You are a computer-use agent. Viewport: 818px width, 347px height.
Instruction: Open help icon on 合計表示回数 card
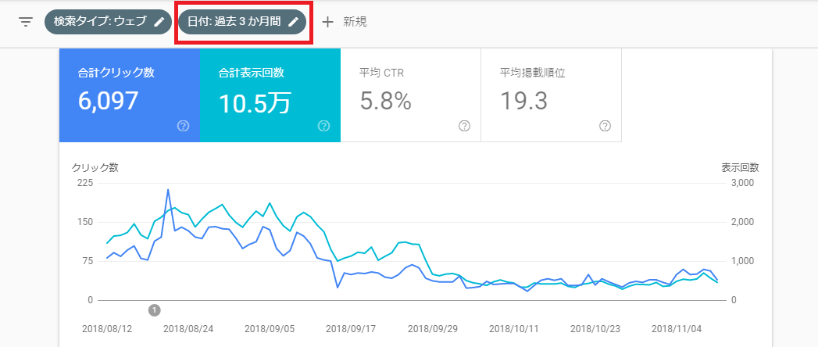pyautogui.click(x=323, y=126)
